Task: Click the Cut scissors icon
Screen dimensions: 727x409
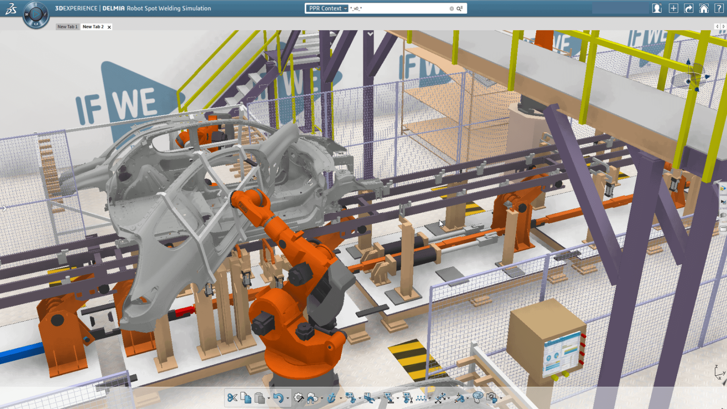Action: tap(232, 398)
